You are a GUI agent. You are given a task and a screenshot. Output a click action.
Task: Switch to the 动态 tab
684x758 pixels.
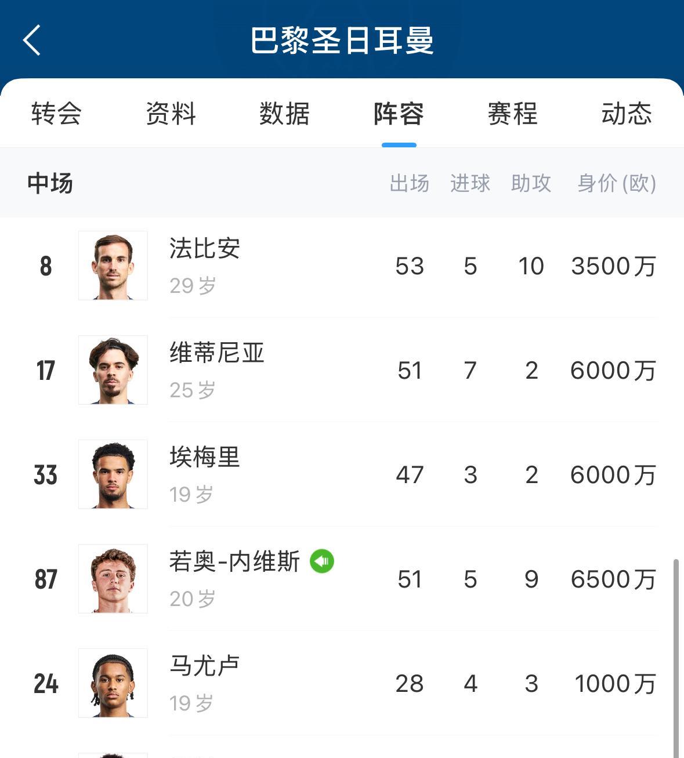627,113
